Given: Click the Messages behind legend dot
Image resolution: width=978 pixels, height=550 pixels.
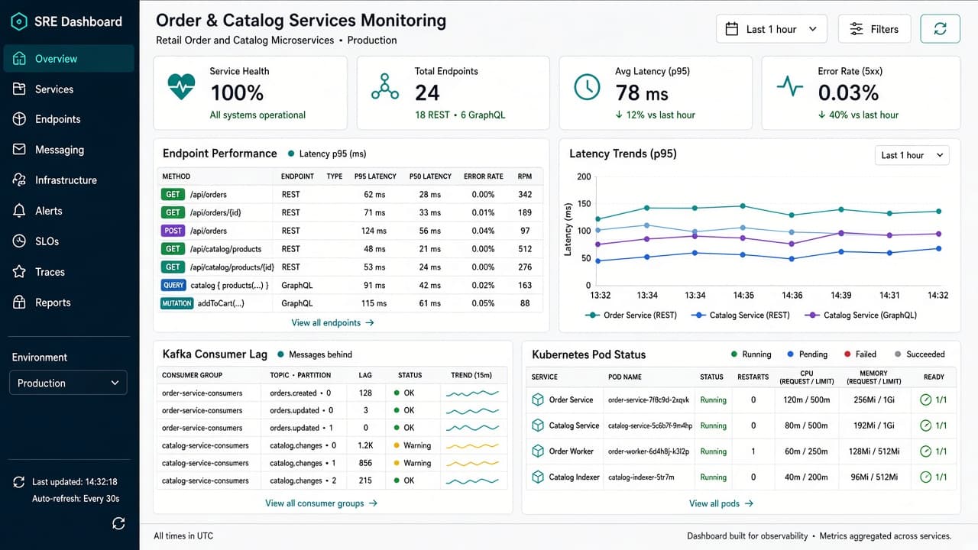Looking at the screenshot, I should [280, 354].
